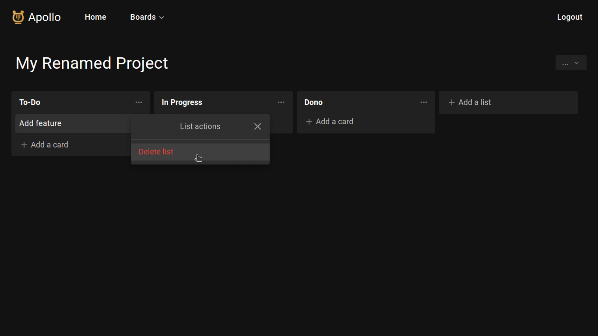Choose Delete list in the popup

tap(200, 152)
